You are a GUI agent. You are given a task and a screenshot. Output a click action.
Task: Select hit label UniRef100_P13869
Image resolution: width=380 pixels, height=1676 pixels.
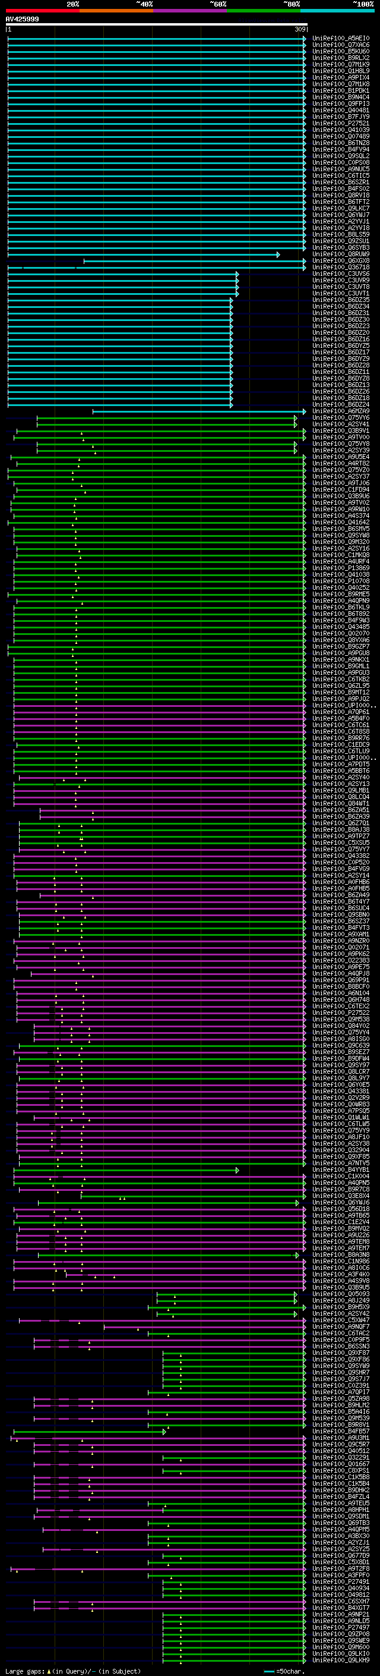coord(341,568)
